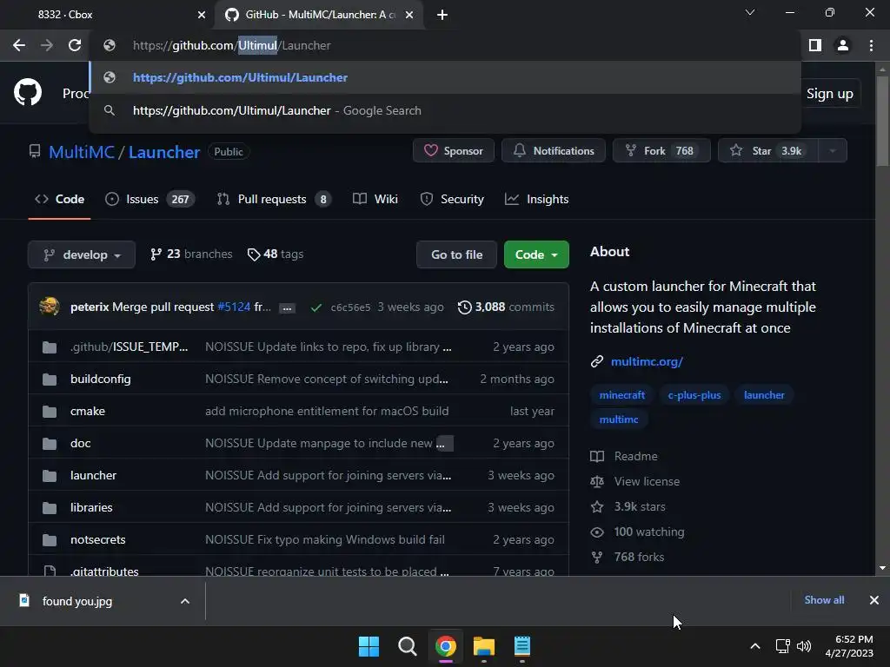
Task: Select the Google Search suggestion
Action: tap(445, 110)
